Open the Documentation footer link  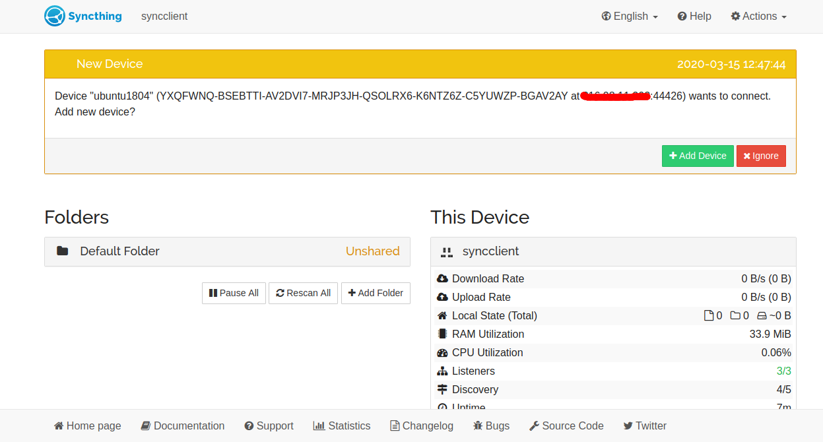[x=183, y=426]
